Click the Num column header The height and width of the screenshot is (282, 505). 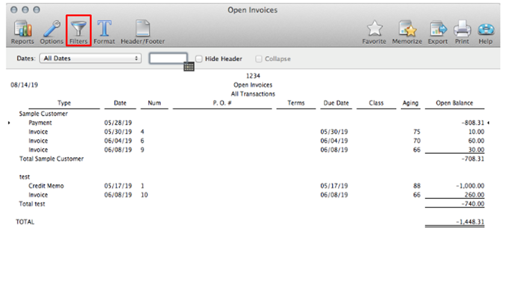tap(154, 103)
